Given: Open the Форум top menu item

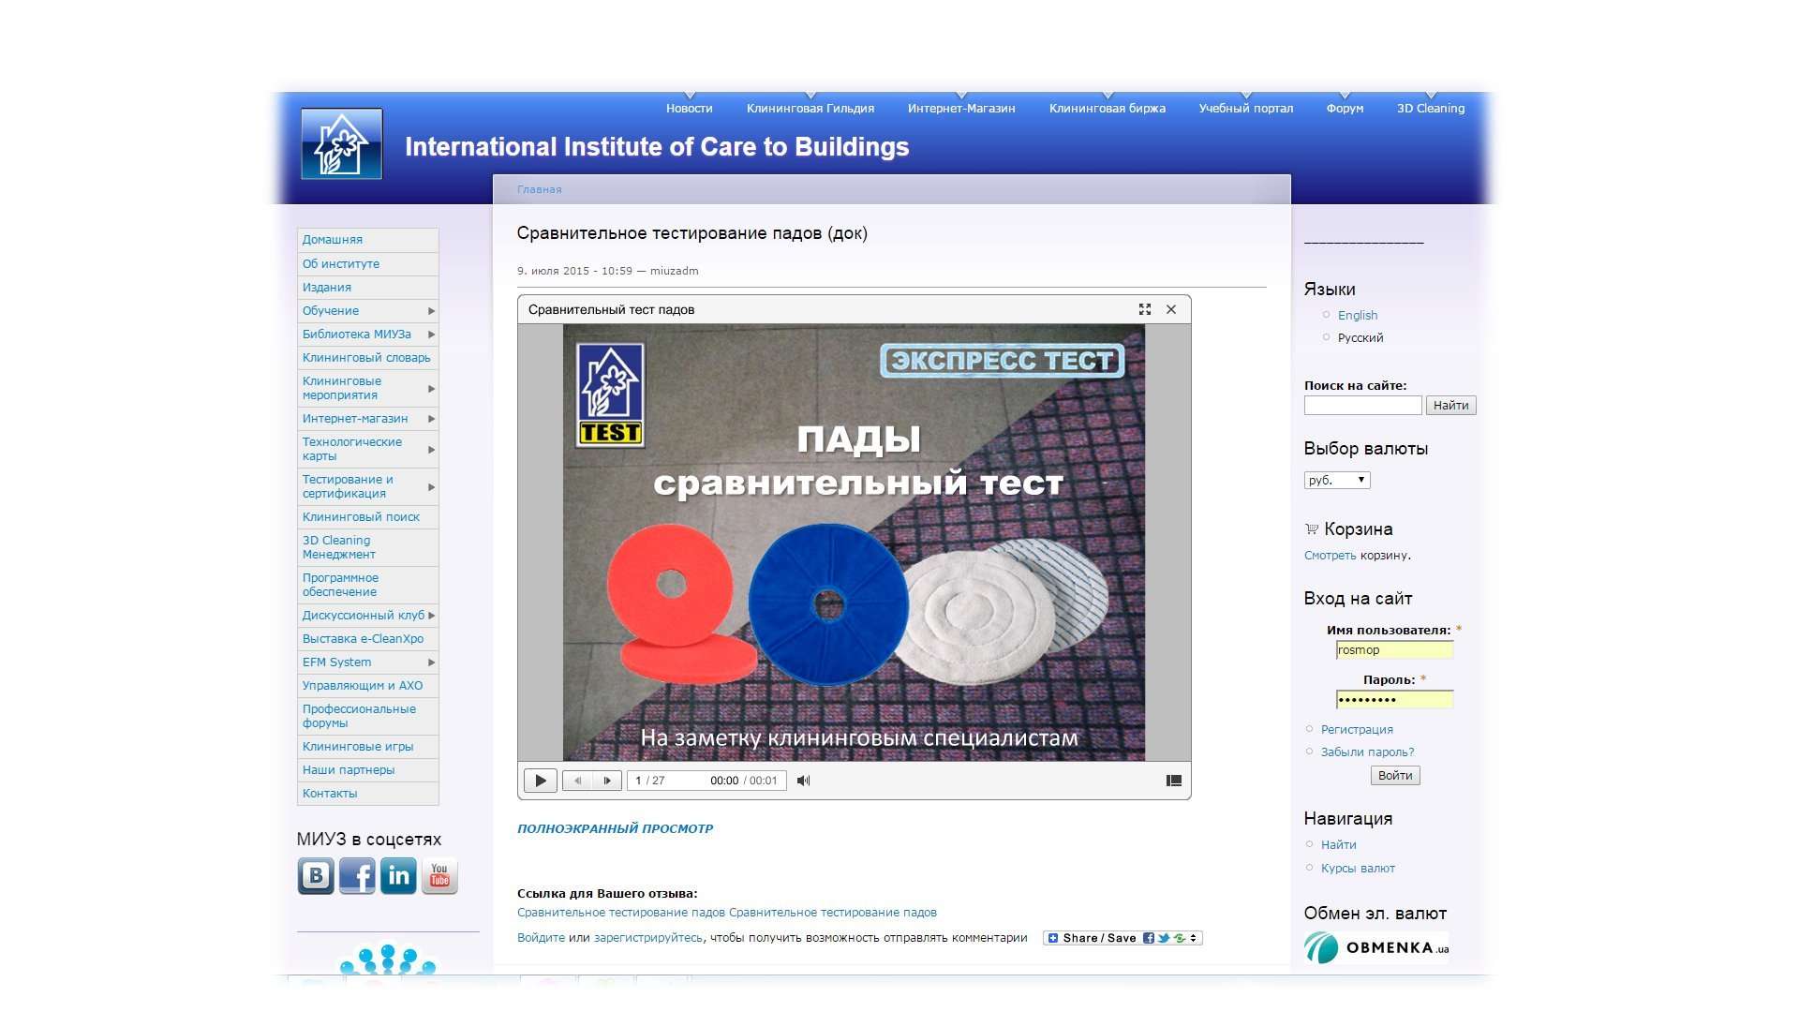Looking at the screenshot, I should (1345, 109).
